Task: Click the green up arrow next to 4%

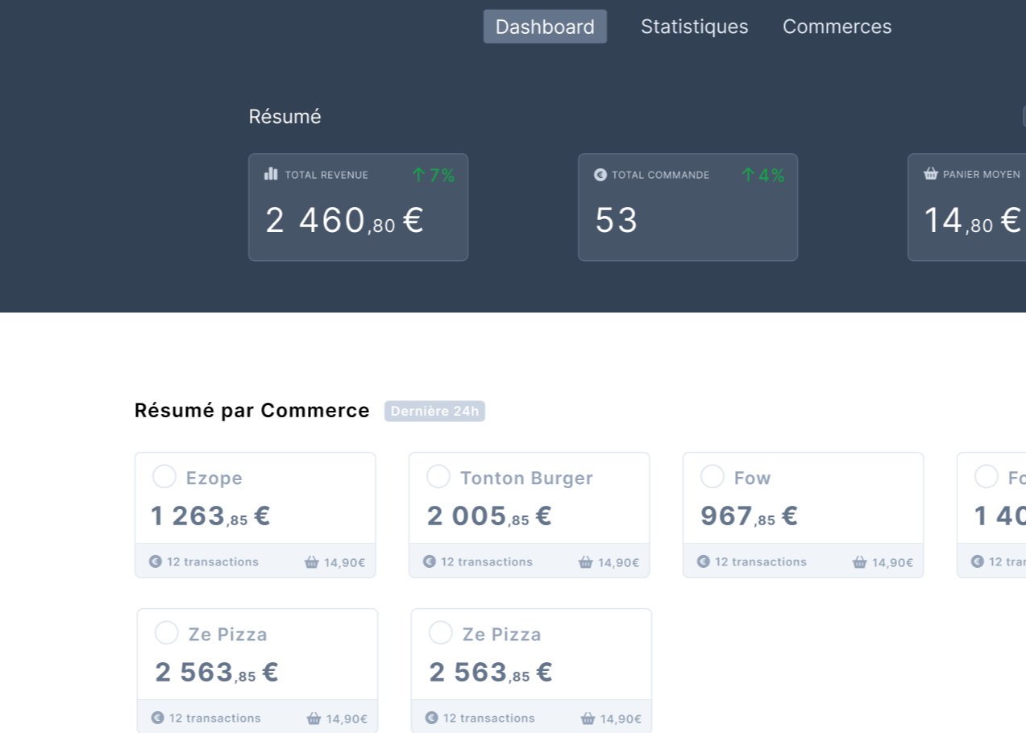Action: coord(748,175)
